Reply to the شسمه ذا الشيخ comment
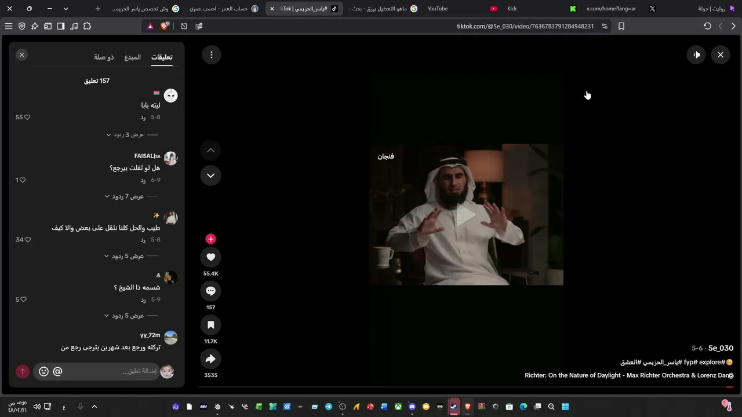This screenshot has width=742, height=417. tap(143, 300)
